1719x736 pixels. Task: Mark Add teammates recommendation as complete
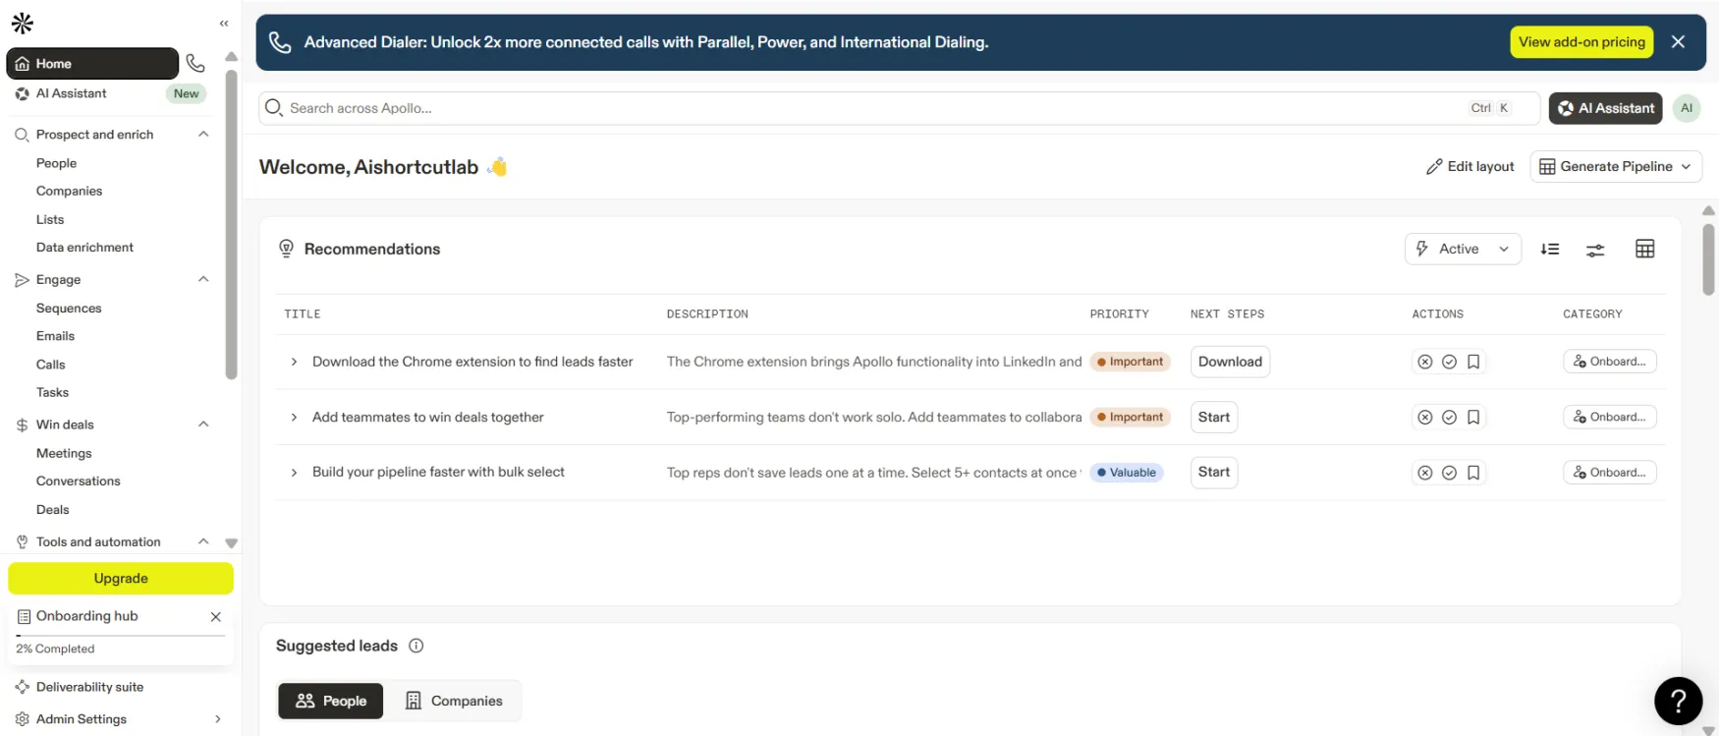point(1449,418)
